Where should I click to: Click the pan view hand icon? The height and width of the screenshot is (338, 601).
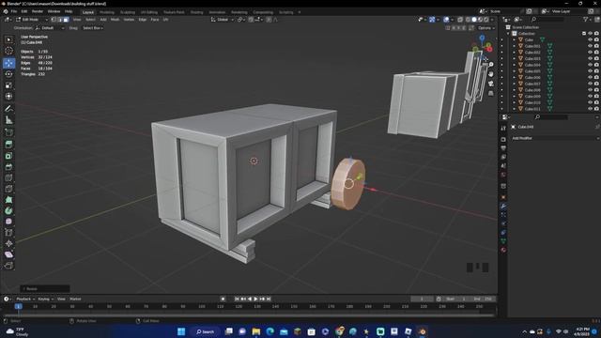pyautogui.click(x=491, y=74)
